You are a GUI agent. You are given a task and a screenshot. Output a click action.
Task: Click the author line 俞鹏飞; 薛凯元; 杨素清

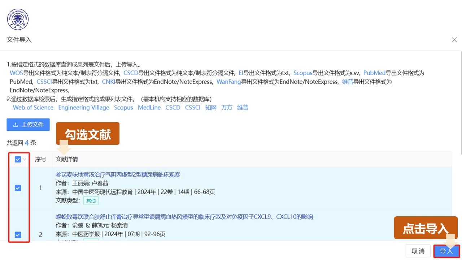pos(92,225)
